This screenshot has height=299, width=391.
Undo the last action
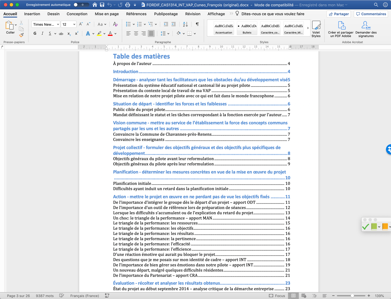(x=109, y=5)
